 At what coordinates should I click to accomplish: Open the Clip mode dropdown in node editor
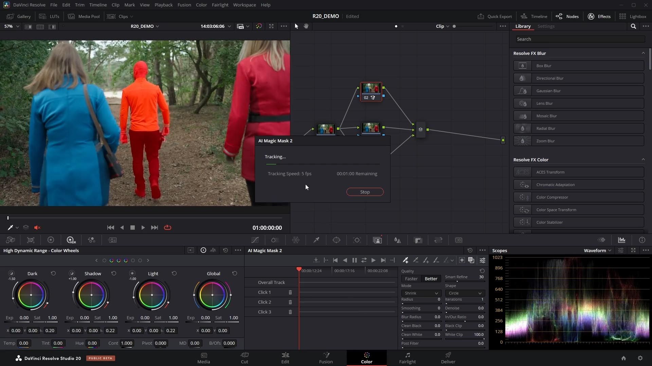(442, 26)
